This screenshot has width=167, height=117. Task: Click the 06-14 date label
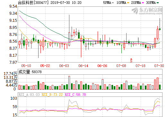[x=83, y=66]
